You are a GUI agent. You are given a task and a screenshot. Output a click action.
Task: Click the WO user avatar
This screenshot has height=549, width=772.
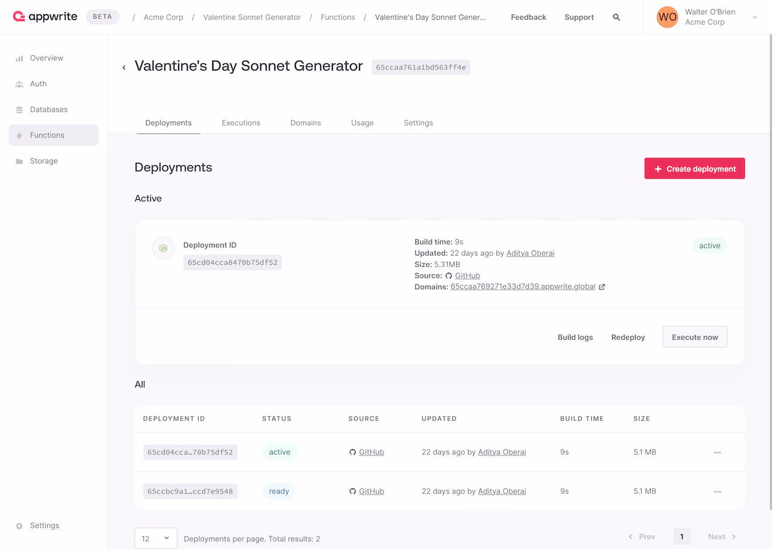668,17
